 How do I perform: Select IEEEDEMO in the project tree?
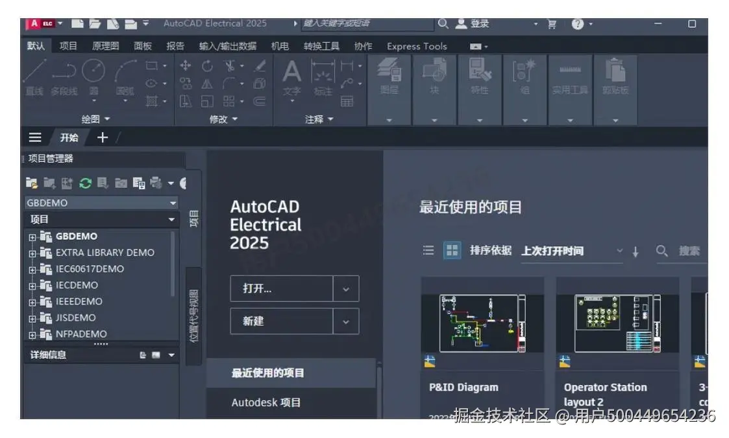[x=79, y=301]
